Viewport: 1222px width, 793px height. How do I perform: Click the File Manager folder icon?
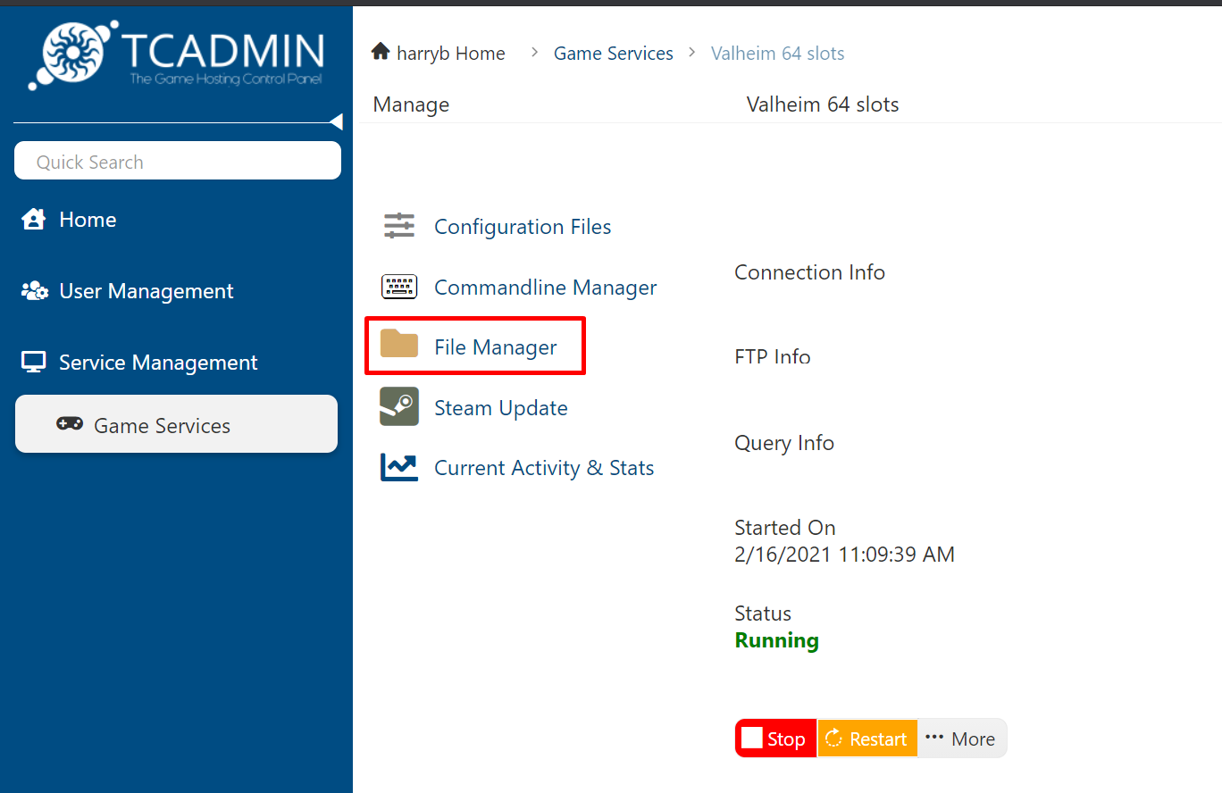399,345
